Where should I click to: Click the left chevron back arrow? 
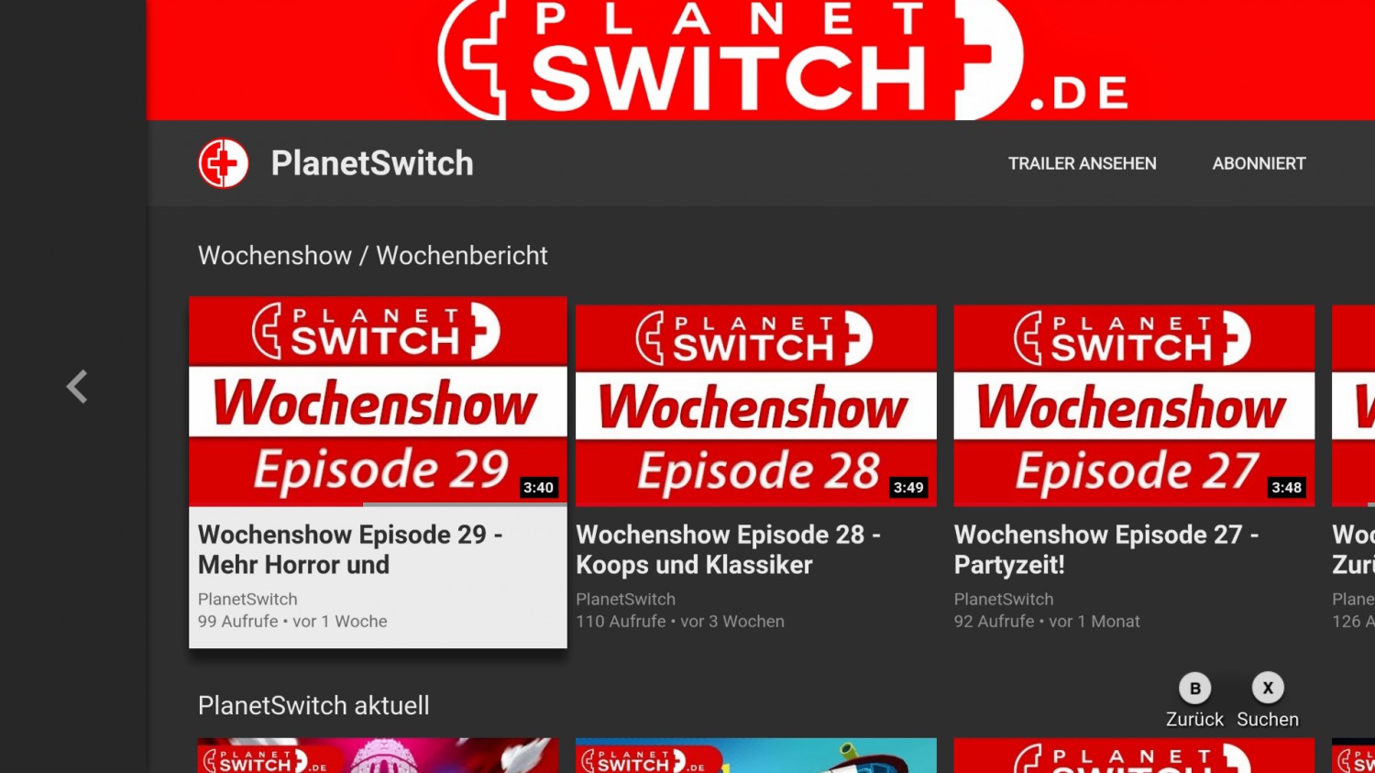coord(77,387)
